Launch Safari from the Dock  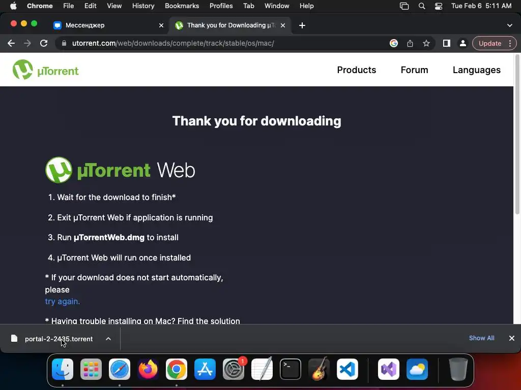pyautogui.click(x=119, y=369)
